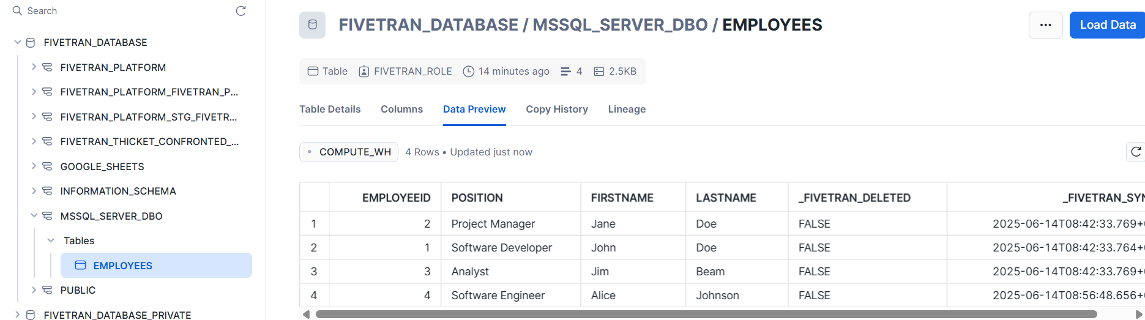Click the EMPLOYEES table icon in tree
Viewport: 1145px width, 320px height.
[80, 266]
